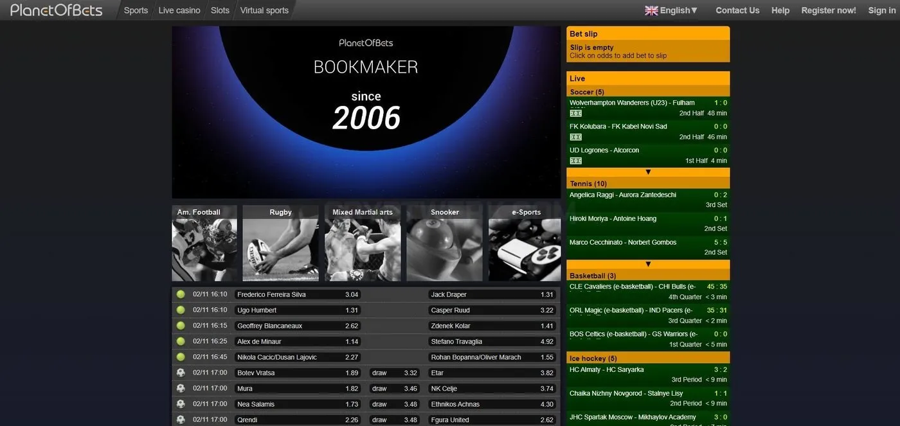The width and height of the screenshot is (900, 426).
Task: Open the Mixed Martial arts thumbnail
Action: point(363,244)
